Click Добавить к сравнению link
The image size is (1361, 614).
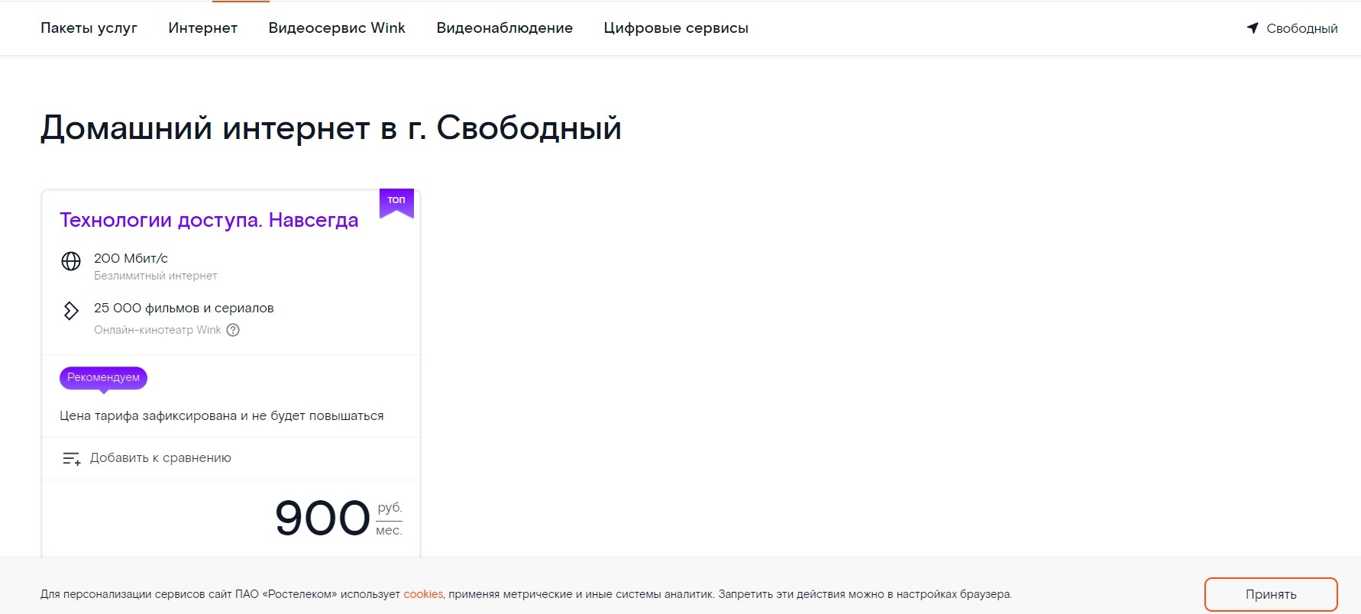[x=160, y=458]
